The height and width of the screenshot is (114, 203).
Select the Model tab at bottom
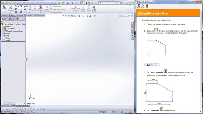tap(13, 106)
